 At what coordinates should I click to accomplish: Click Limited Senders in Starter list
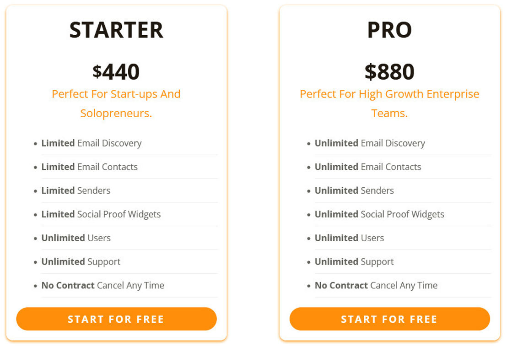point(76,190)
